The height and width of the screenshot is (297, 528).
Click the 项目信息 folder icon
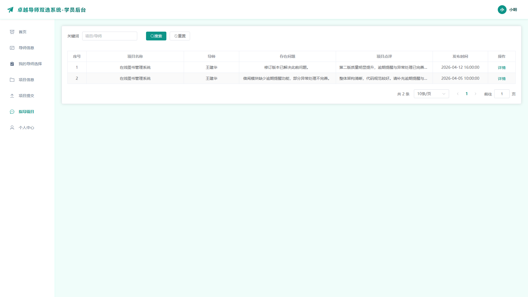(12, 80)
